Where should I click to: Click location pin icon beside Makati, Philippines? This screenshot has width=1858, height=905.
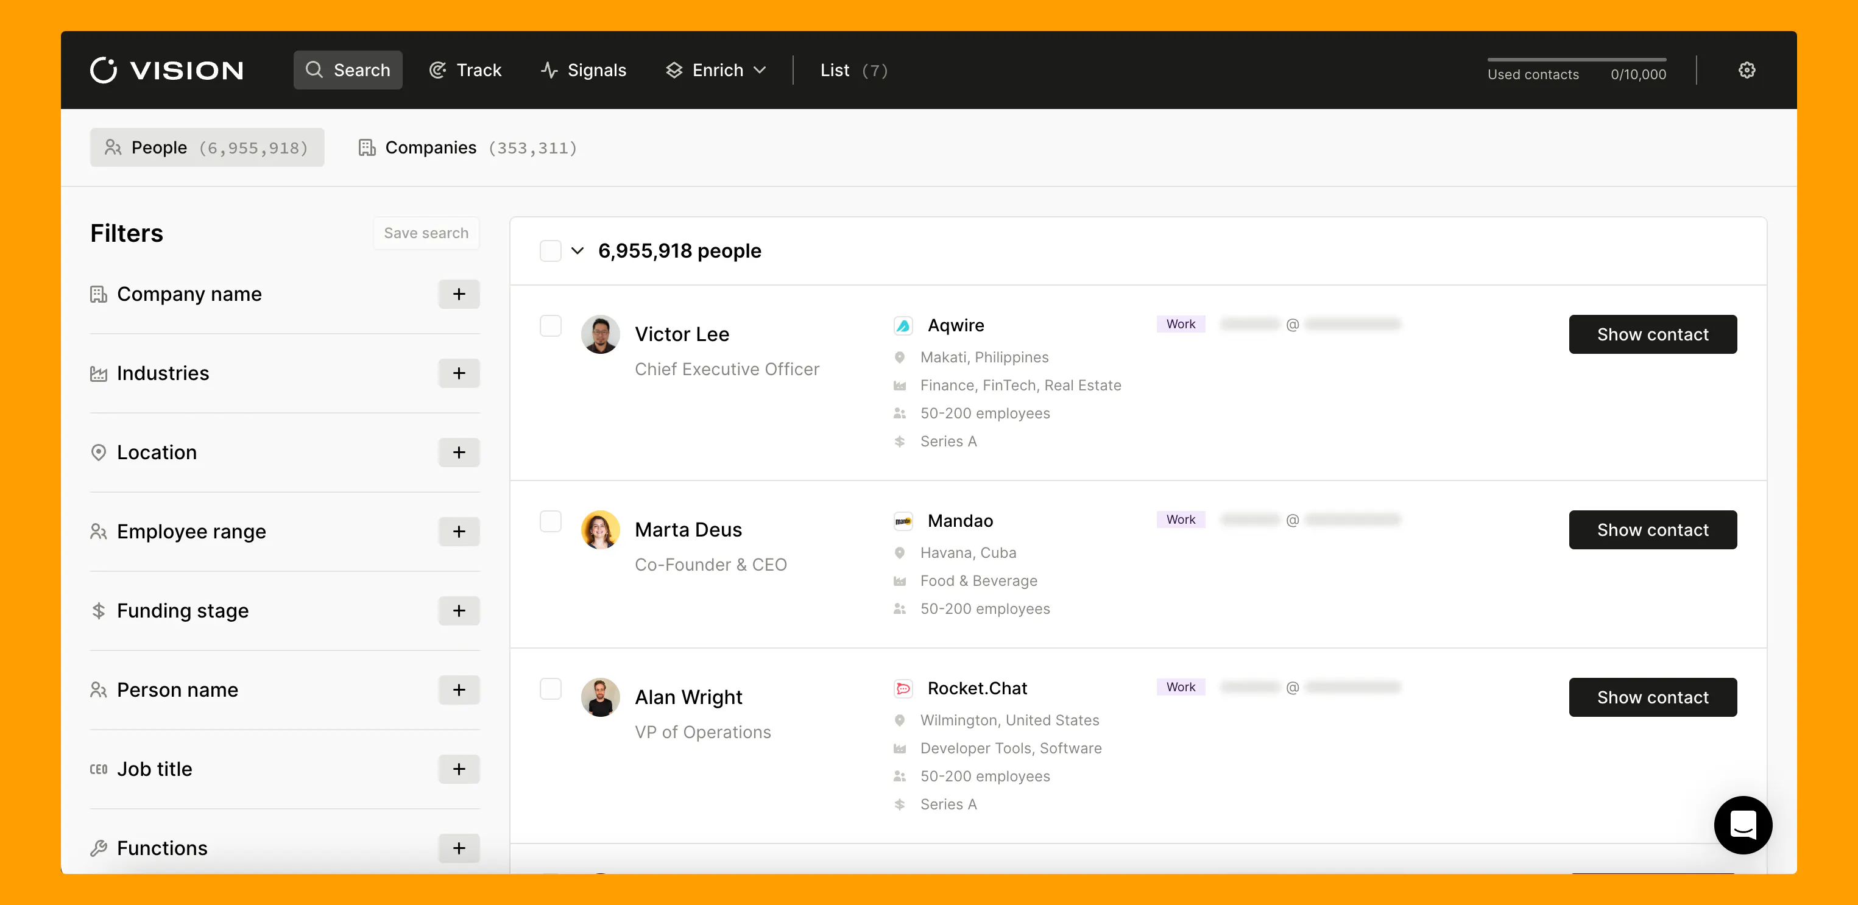[899, 357]
